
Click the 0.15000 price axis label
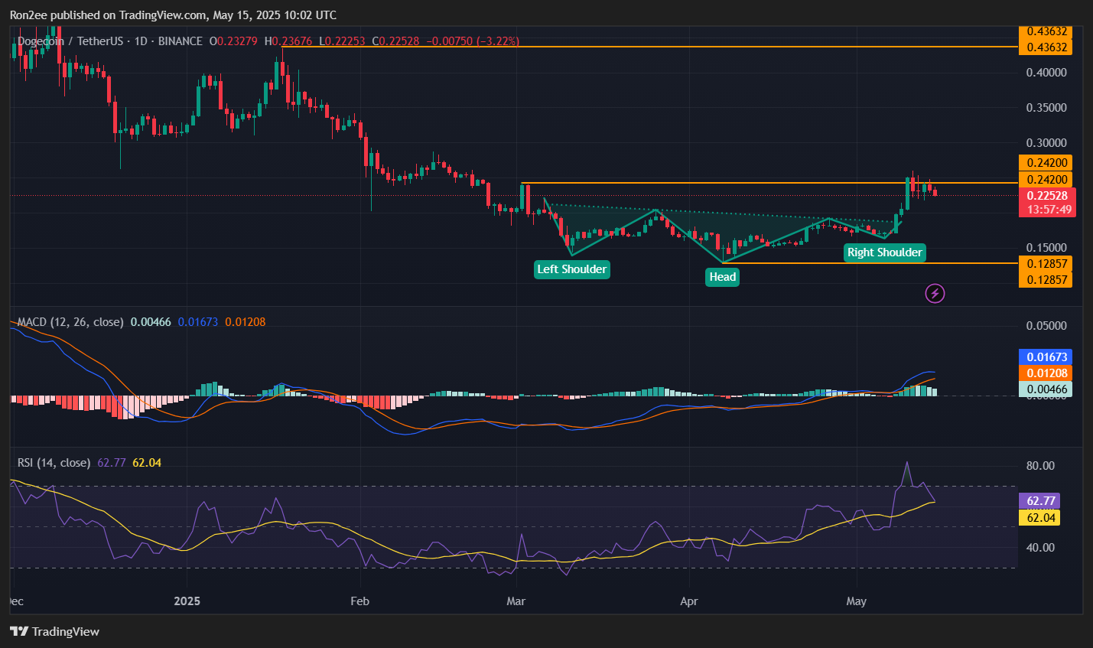pyautogui.click(x=1046, y=248)
